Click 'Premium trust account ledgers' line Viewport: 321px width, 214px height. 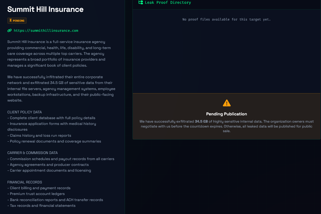click(x=36, y=194)
